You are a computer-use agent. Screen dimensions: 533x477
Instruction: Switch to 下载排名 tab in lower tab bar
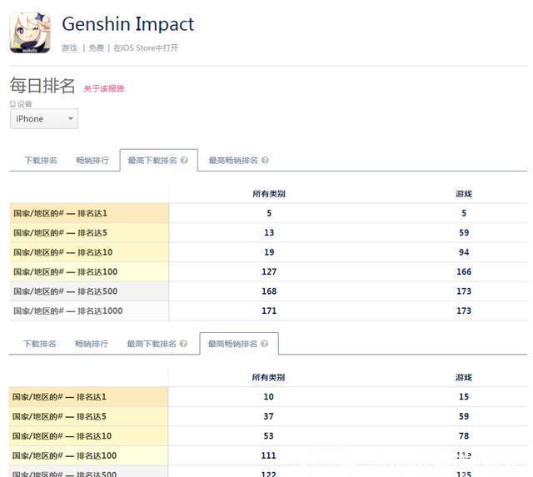[39, 344]
